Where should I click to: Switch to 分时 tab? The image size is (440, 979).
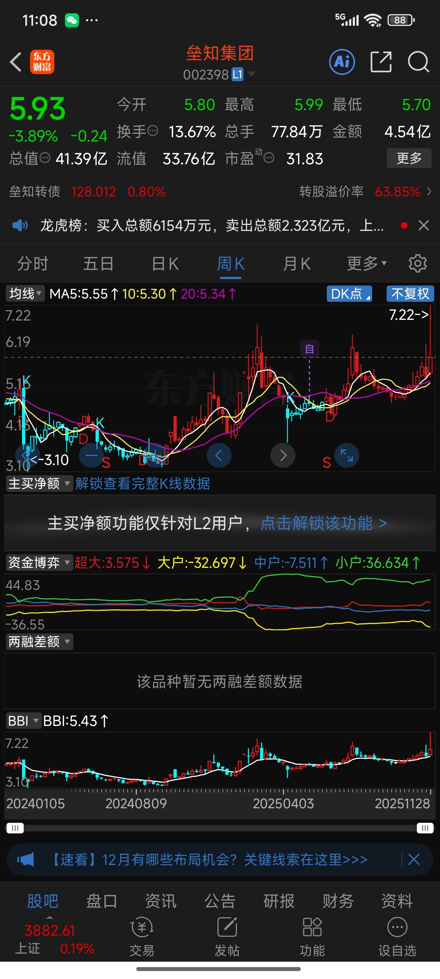tap(33, 264)
